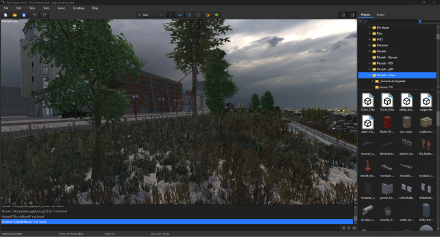
Task: Click the console command input field
Action: pyautogui.click(x=170, y=228)
